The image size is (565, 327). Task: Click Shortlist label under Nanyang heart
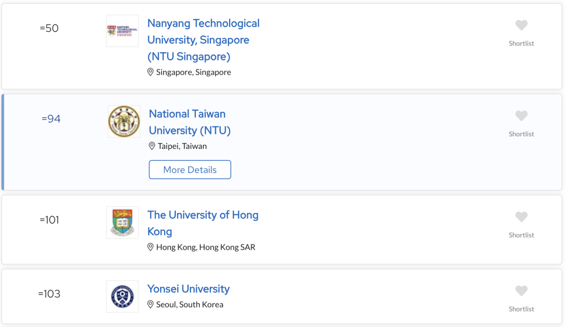(521, 43)
